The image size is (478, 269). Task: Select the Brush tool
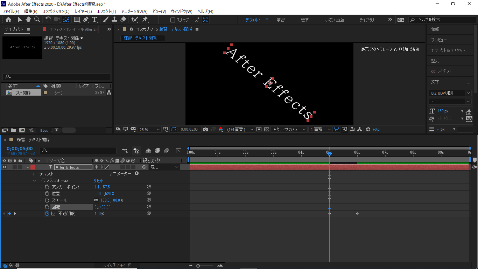(106, 20)
